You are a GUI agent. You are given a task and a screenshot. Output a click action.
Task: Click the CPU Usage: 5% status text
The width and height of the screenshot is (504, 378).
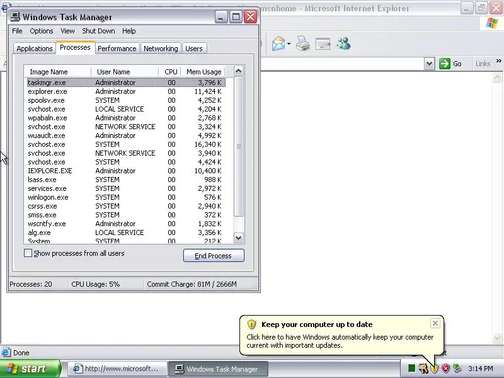coord(96,284)
